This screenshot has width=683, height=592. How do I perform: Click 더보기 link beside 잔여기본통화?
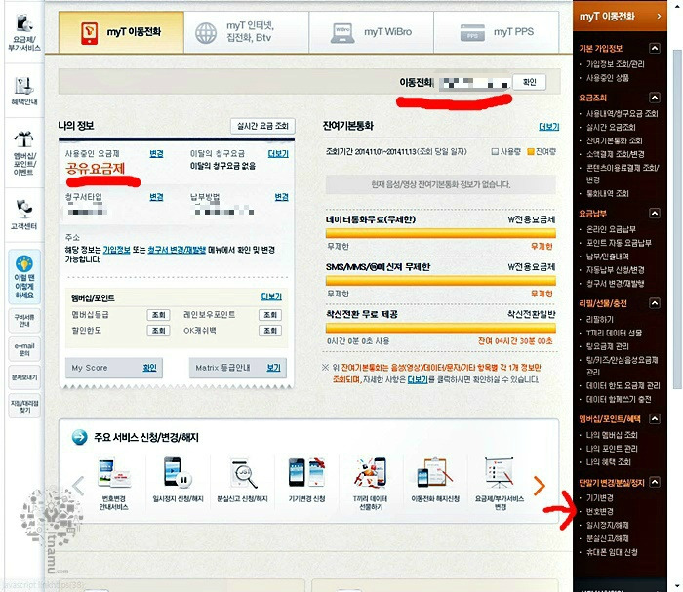pos(548,127)
